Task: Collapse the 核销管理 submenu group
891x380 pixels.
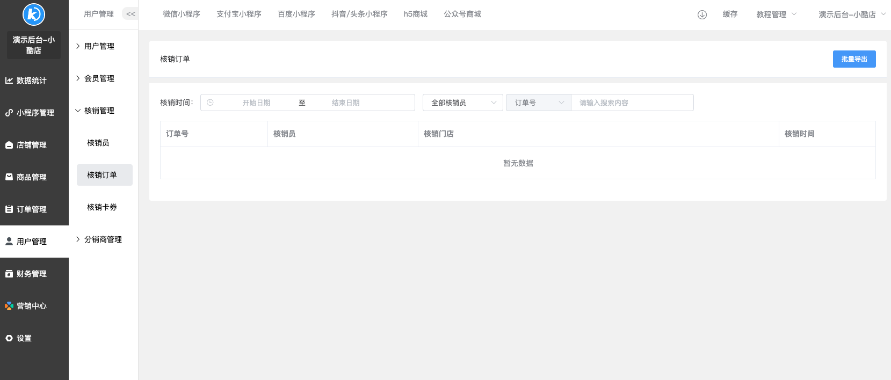Action: coord(100,111)
